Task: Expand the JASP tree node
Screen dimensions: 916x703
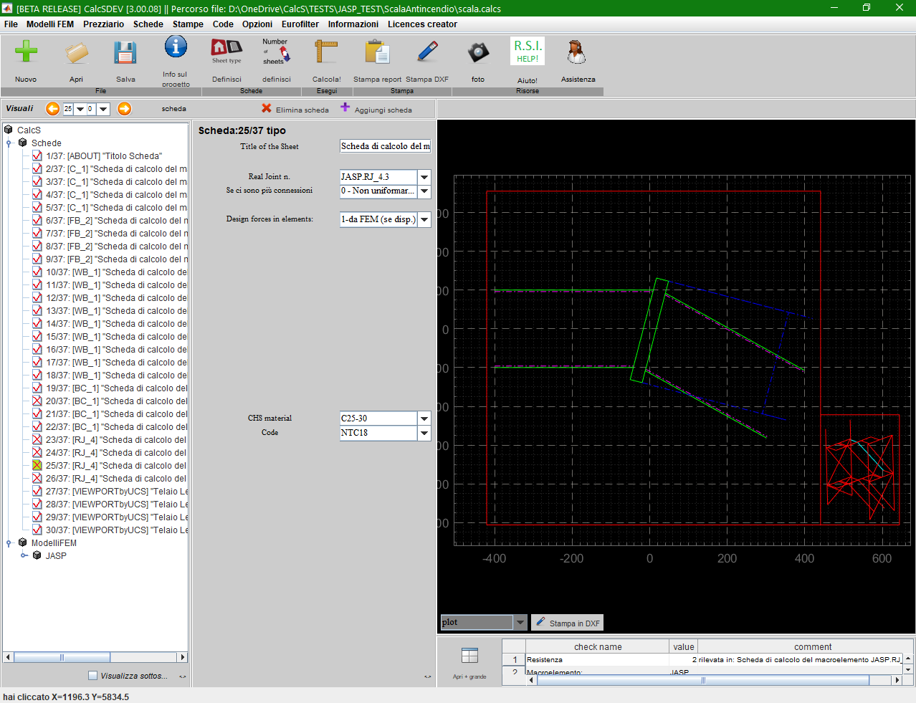Action: 24,555
